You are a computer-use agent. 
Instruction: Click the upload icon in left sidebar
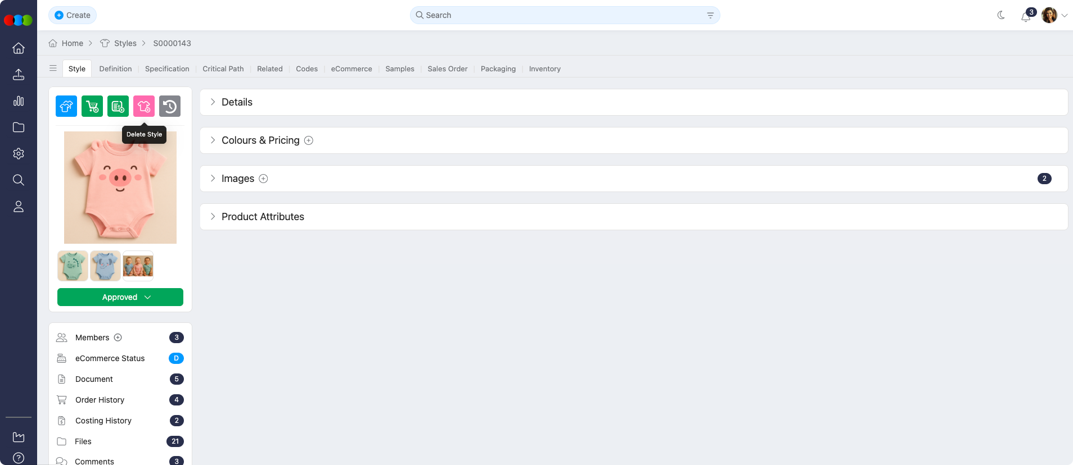coord(19,75)
